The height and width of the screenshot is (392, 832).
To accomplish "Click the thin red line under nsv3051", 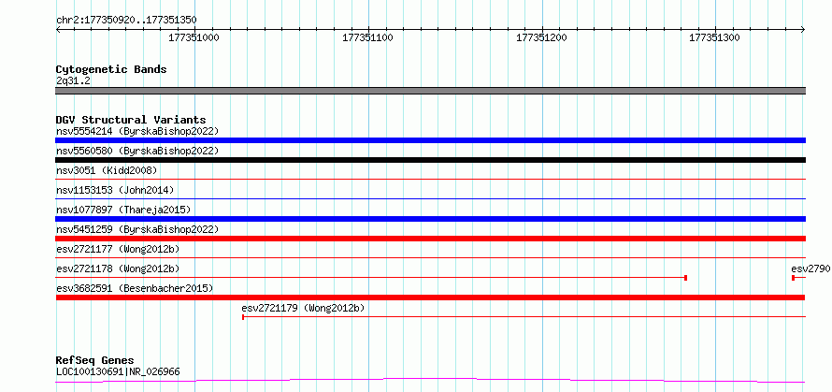I will point(430,180).
